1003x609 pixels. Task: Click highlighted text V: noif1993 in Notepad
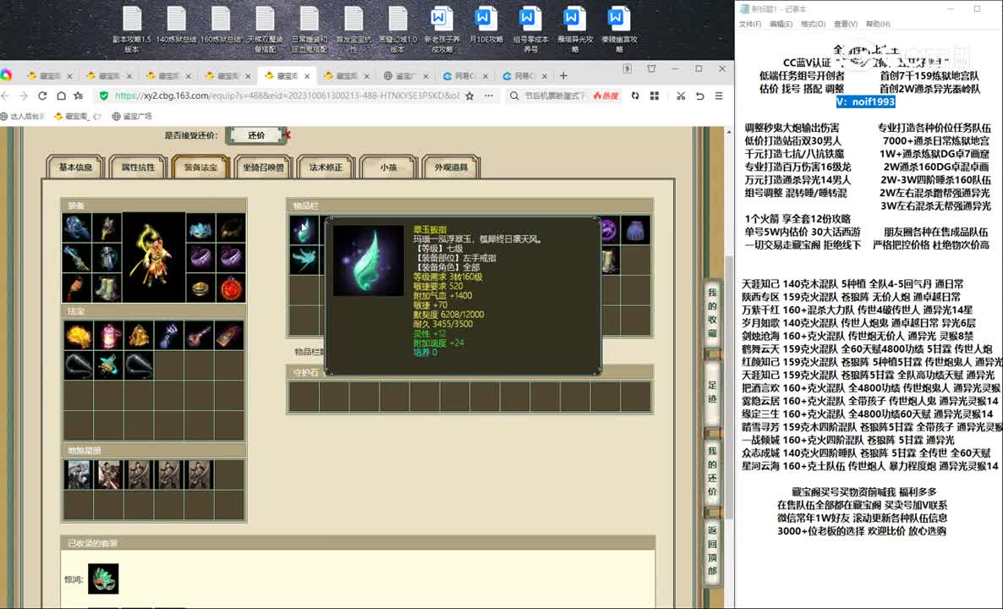pos(865,101)
